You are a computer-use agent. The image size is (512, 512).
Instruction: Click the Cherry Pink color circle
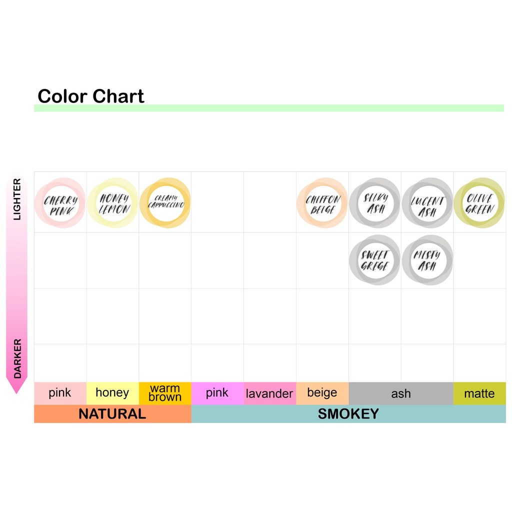(x=60, y=203)
